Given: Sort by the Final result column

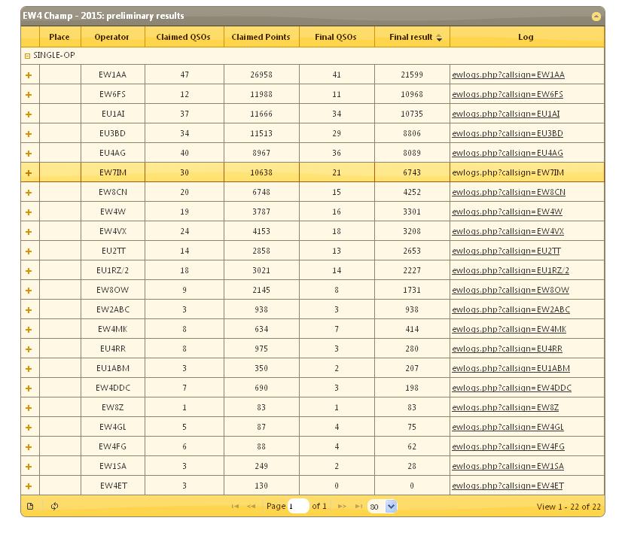Looking at the screenshot, I should point(411,37).
